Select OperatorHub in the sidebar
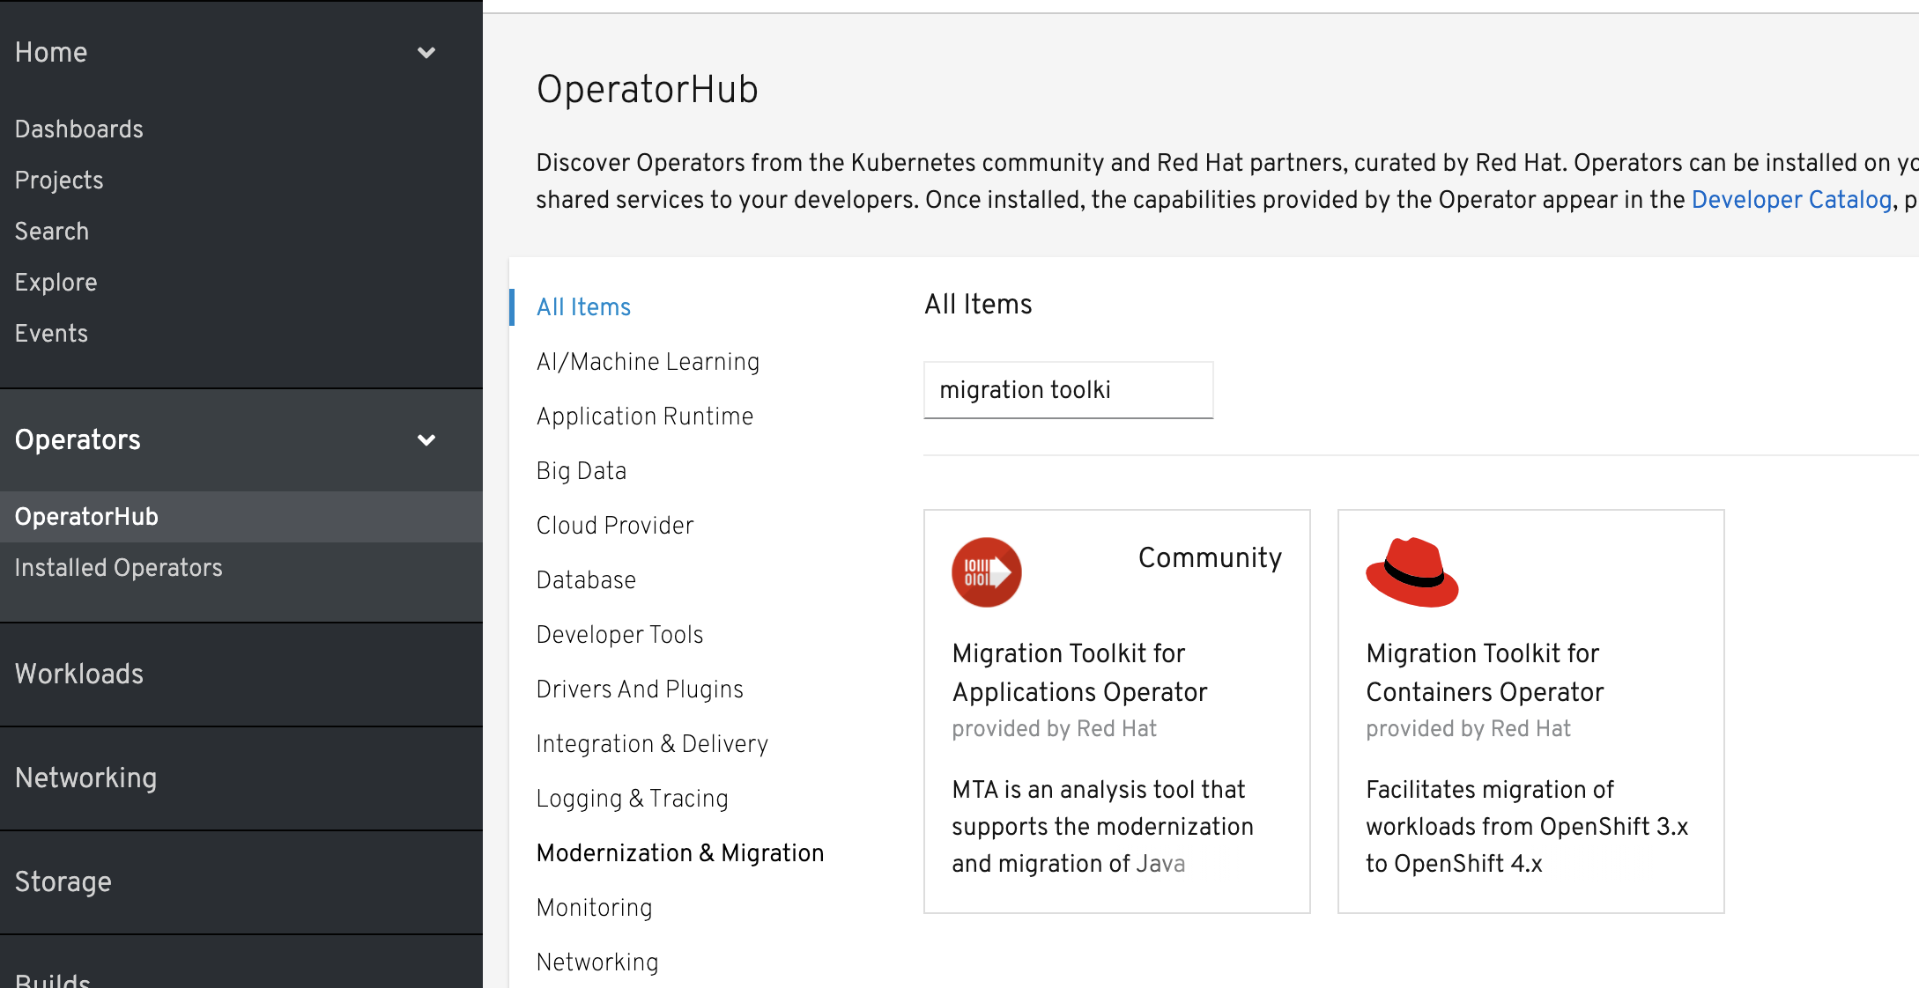Screen dimensions: 1919x988 pos(241,517)
